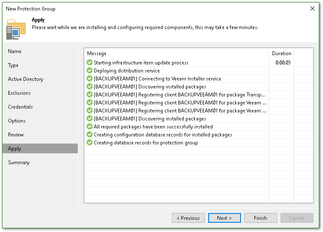
Task: Click the Finish button
Action: pyautogui.click(x=261, y=218)
